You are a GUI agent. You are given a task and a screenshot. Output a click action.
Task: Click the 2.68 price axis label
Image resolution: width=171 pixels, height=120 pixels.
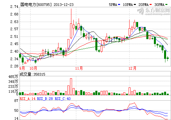point(14,14)
